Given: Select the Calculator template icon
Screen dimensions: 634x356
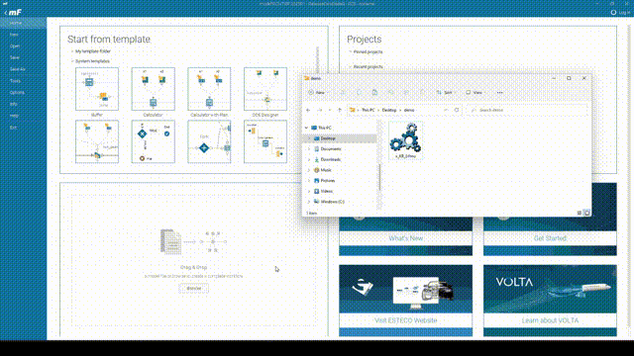Looking at the screenshot, I should (154, 89).
